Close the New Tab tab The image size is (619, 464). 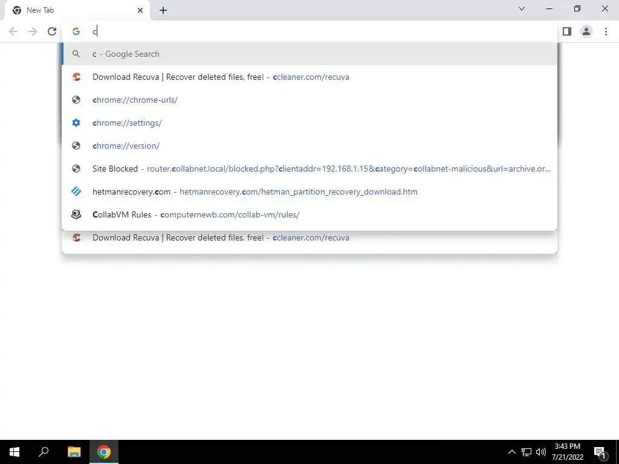[x=140, y=10]
